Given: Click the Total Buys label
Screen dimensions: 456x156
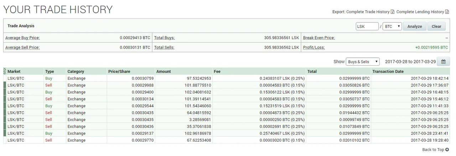Looking at the screenshot, I should [x=164, y=38].
